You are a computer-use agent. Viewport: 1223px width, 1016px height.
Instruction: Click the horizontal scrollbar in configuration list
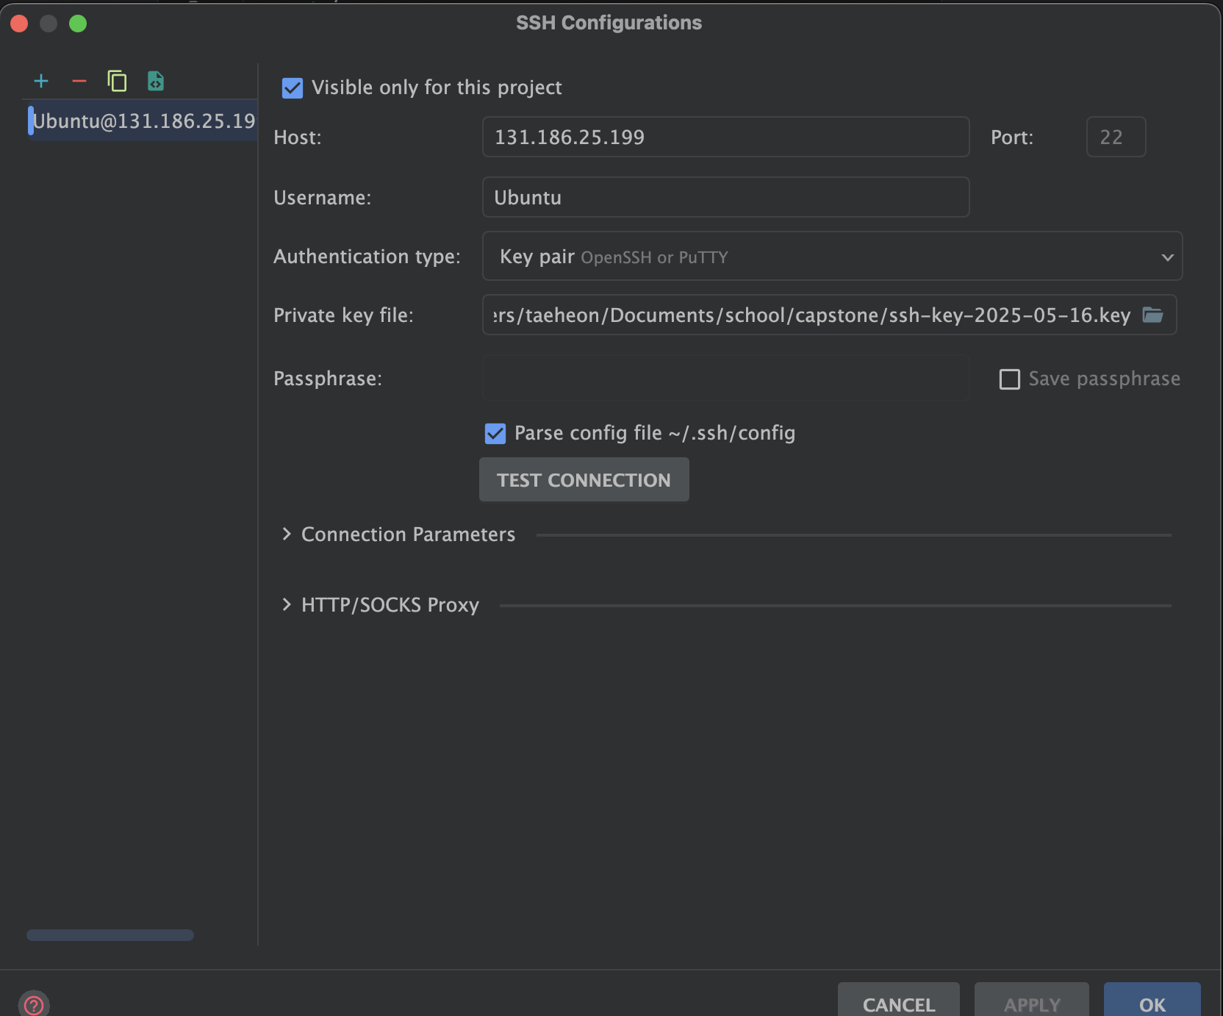(x=110, y=935)
